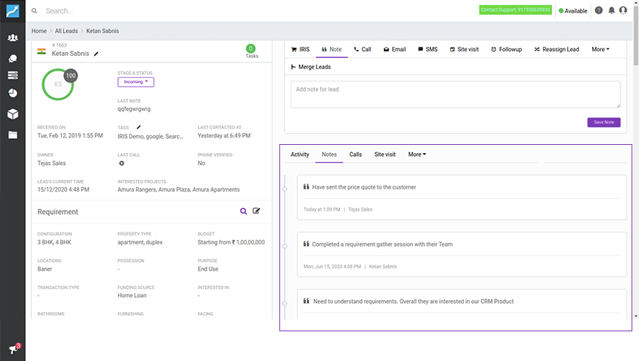Go to Home breadcrumb

click(x=39, y=31)
